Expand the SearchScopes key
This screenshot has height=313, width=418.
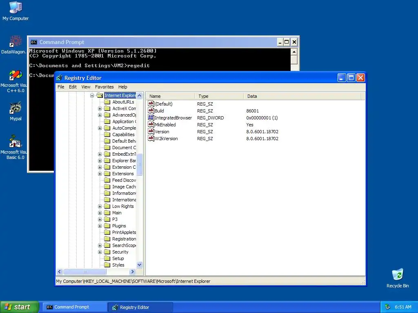coord(100,245)
